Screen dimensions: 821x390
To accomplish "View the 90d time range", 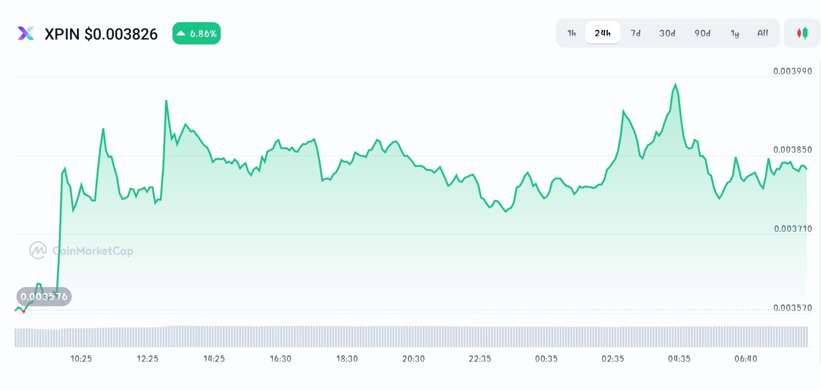I will coord(702,33).
